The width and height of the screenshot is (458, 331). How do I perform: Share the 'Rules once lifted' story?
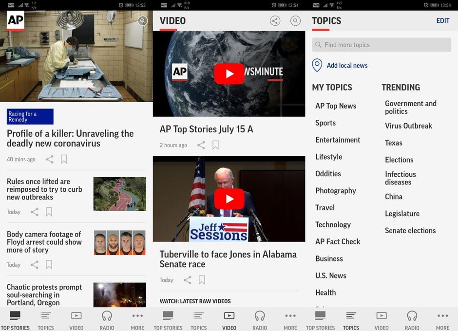[35, 212]
